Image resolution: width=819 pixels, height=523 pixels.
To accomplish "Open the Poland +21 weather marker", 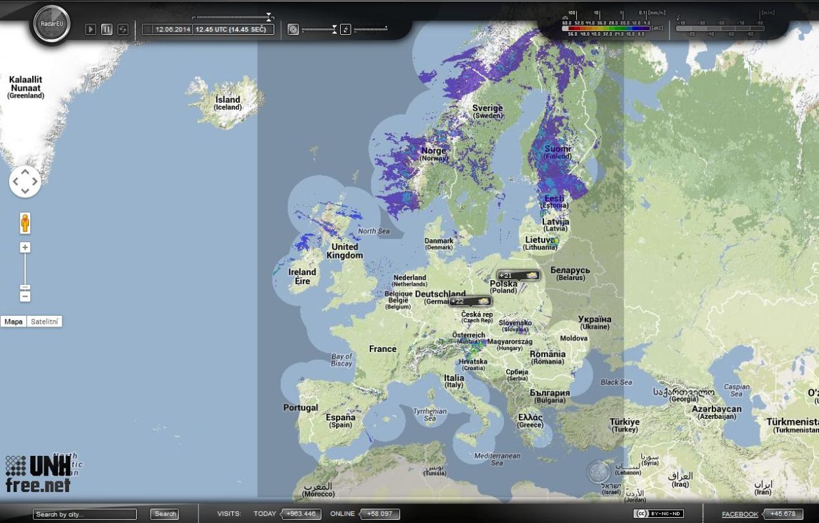I will [x=518, y=276].
